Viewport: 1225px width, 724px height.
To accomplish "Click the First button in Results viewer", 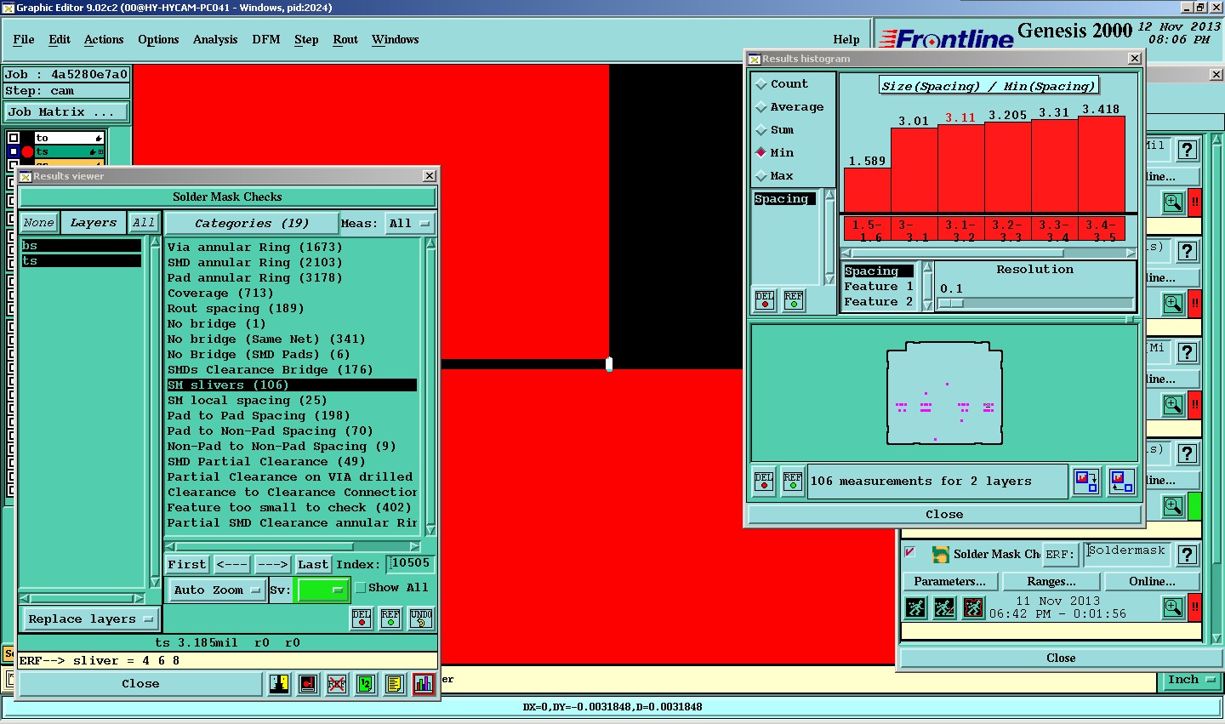I will click(187, 565).
